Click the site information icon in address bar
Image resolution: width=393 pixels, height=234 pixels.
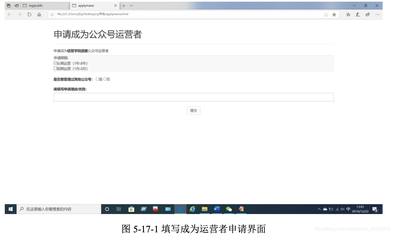52,15
